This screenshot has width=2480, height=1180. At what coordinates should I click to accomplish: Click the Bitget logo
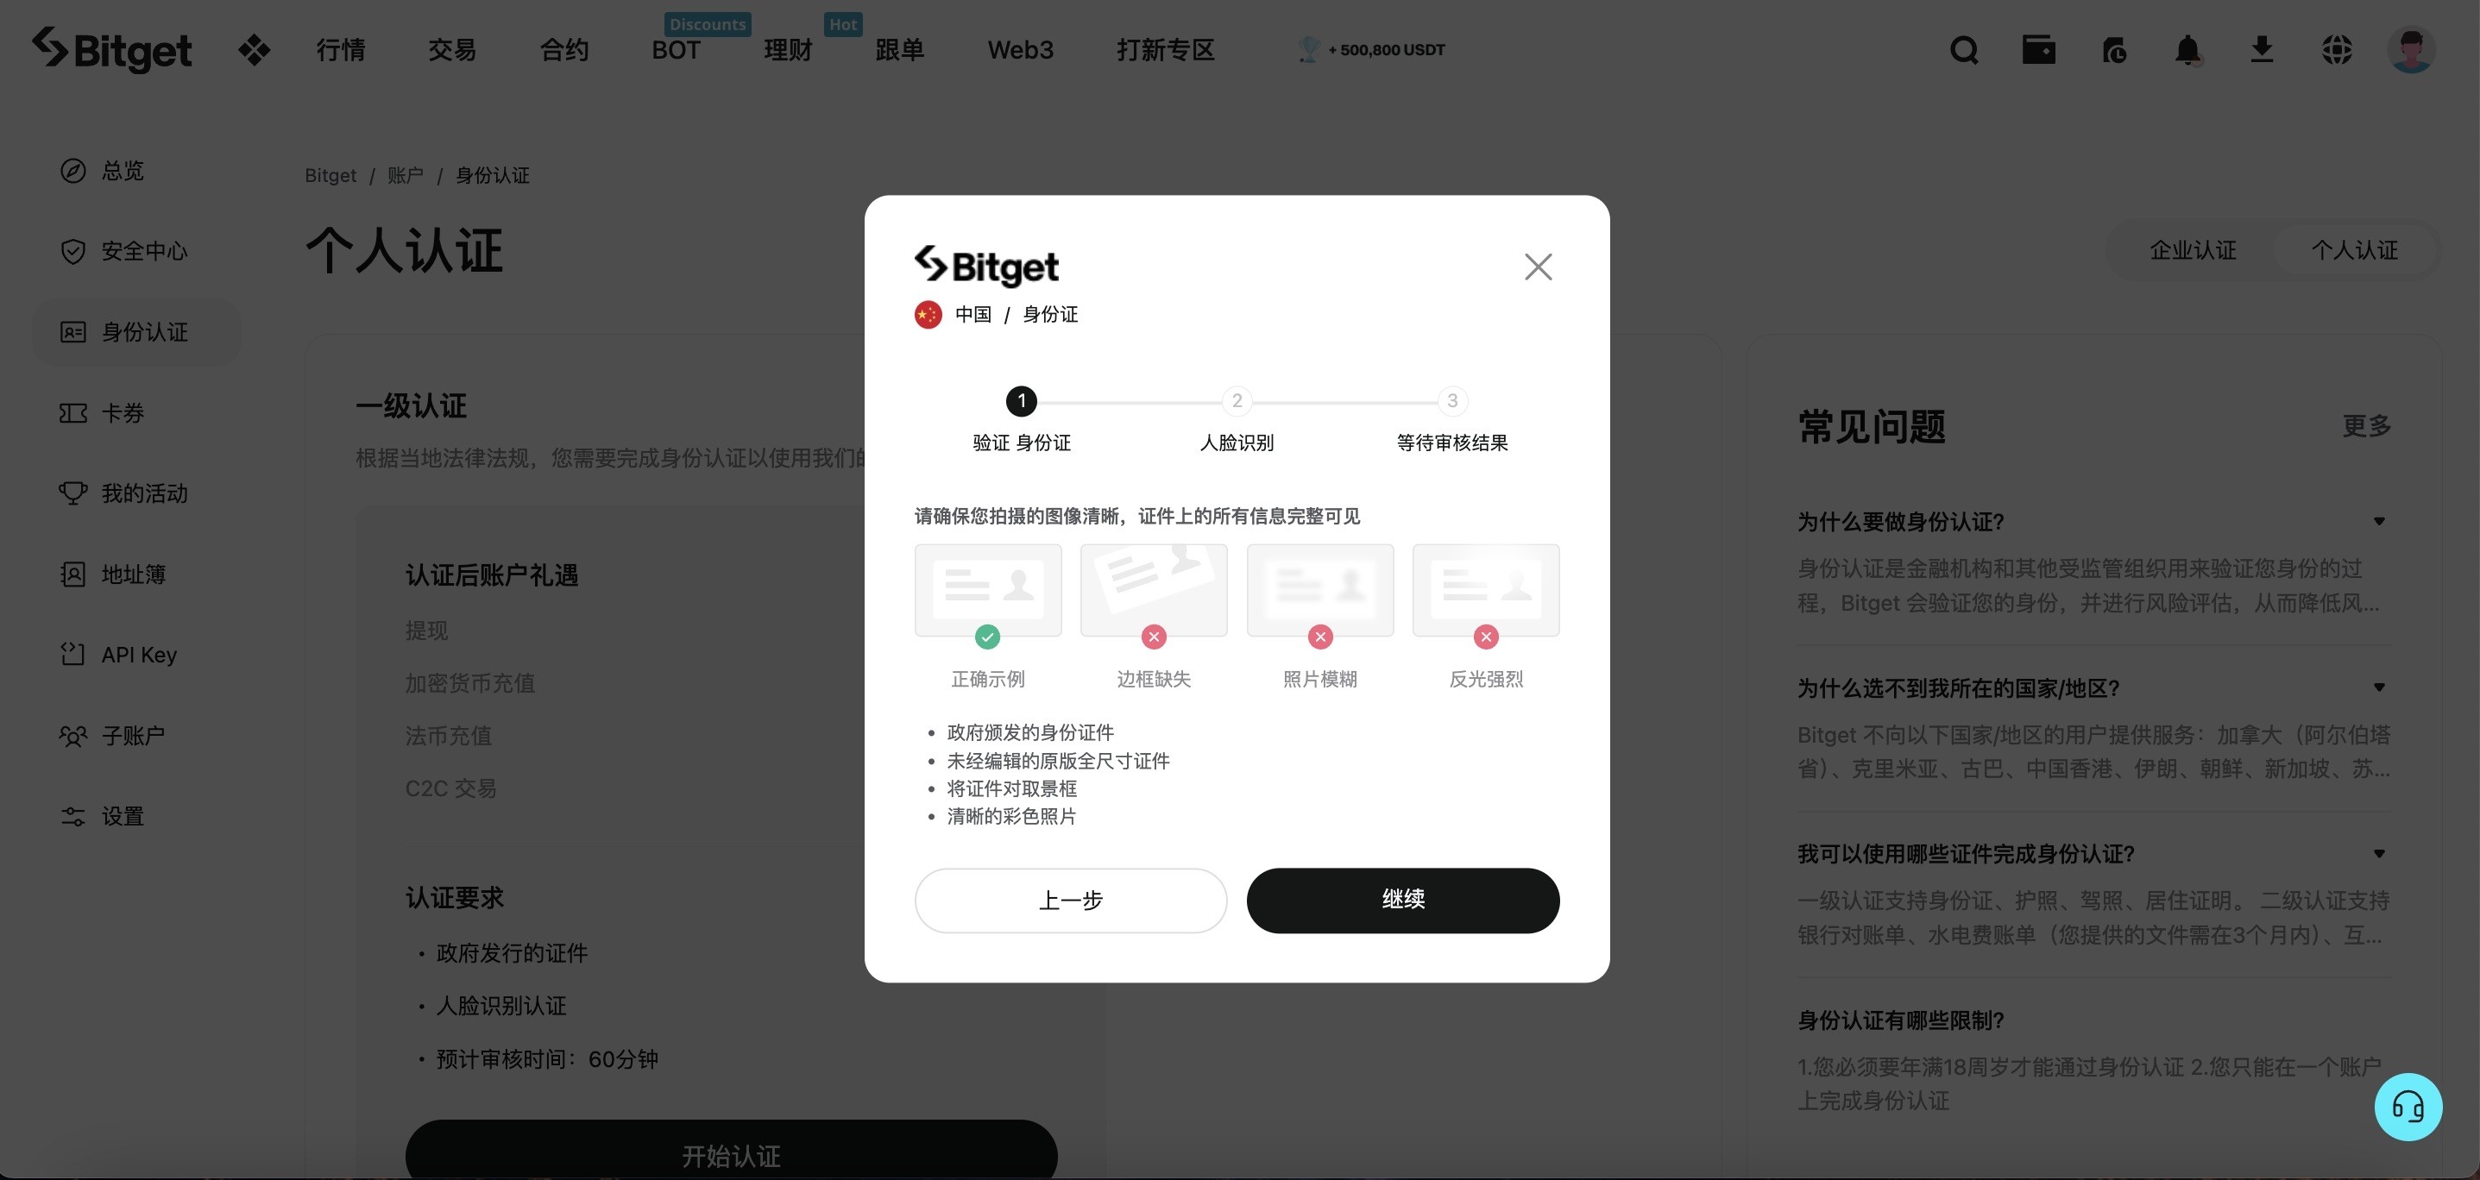(111, 50)
